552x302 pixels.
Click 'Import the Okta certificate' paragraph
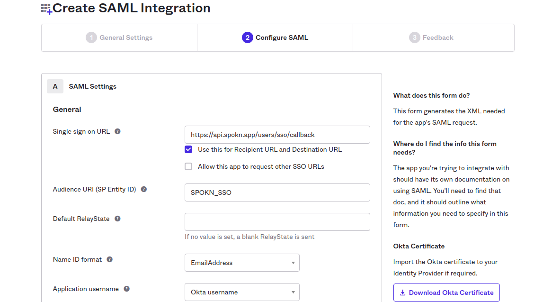[x=445, y=267]
